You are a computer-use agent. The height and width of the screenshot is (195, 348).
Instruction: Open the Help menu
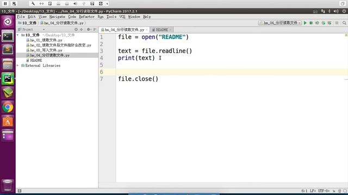pos(147,17)
